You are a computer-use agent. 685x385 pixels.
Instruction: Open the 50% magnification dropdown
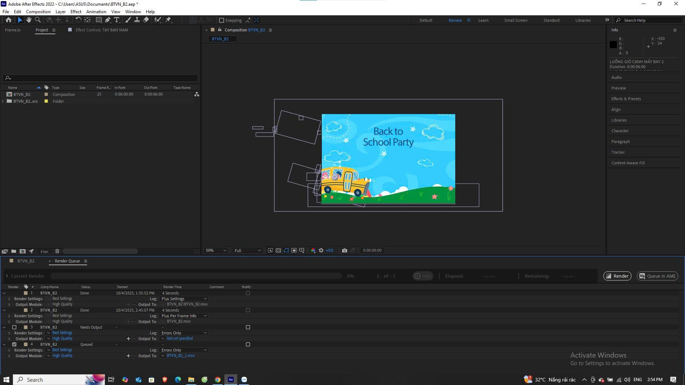click(x=215, y=251)
